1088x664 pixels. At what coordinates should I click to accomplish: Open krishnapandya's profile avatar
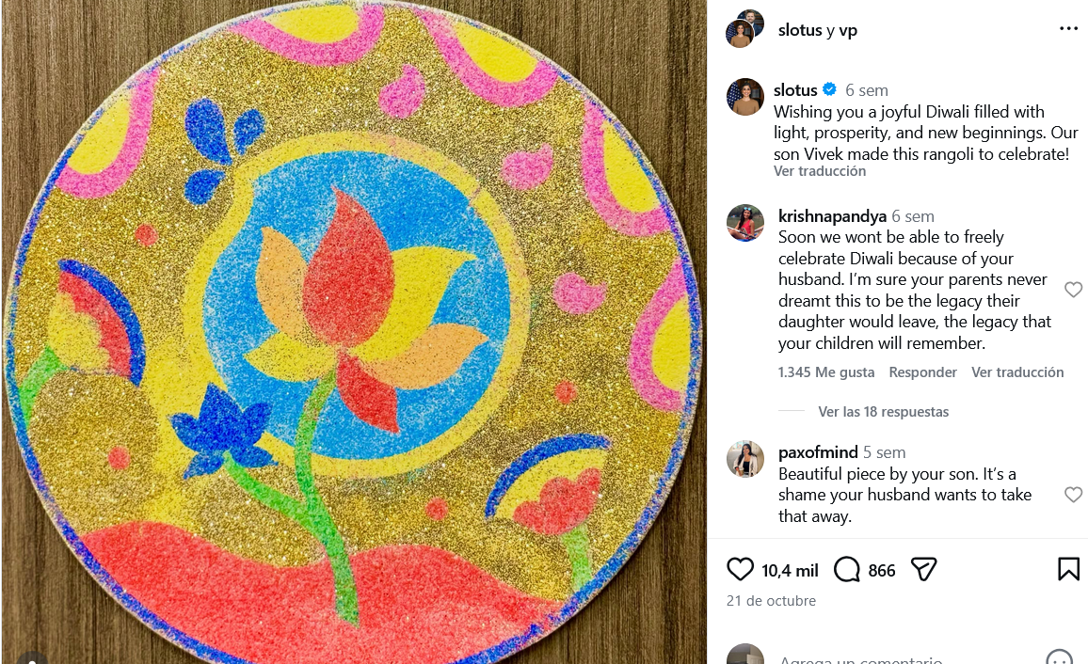[745, 223]
